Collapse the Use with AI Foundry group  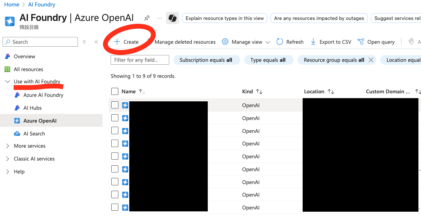click(x=8, y=82)
